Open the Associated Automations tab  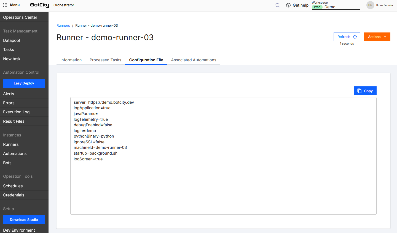pos(194,60)
